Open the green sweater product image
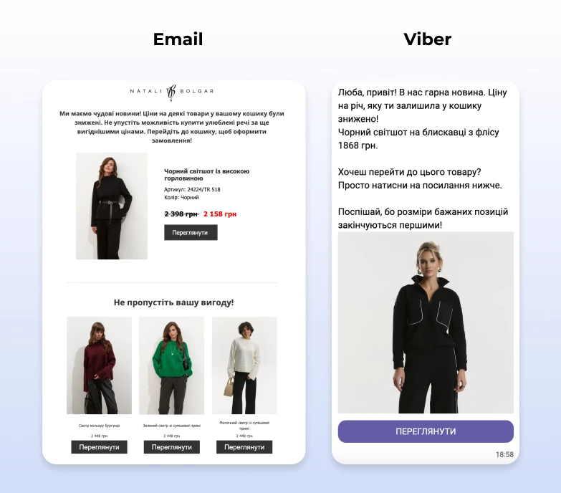 172,365
